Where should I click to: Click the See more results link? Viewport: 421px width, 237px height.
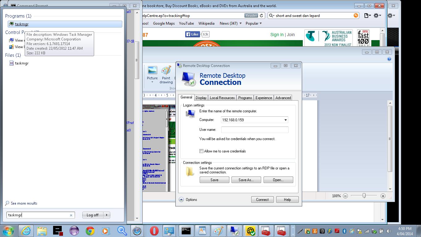[24, 203]
